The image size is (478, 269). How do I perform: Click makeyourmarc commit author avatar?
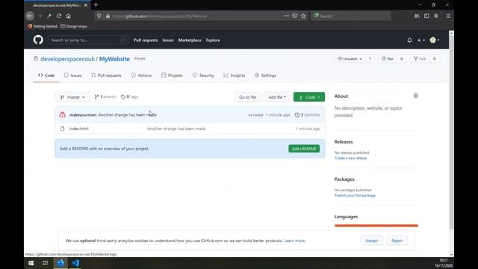[63, 115]
